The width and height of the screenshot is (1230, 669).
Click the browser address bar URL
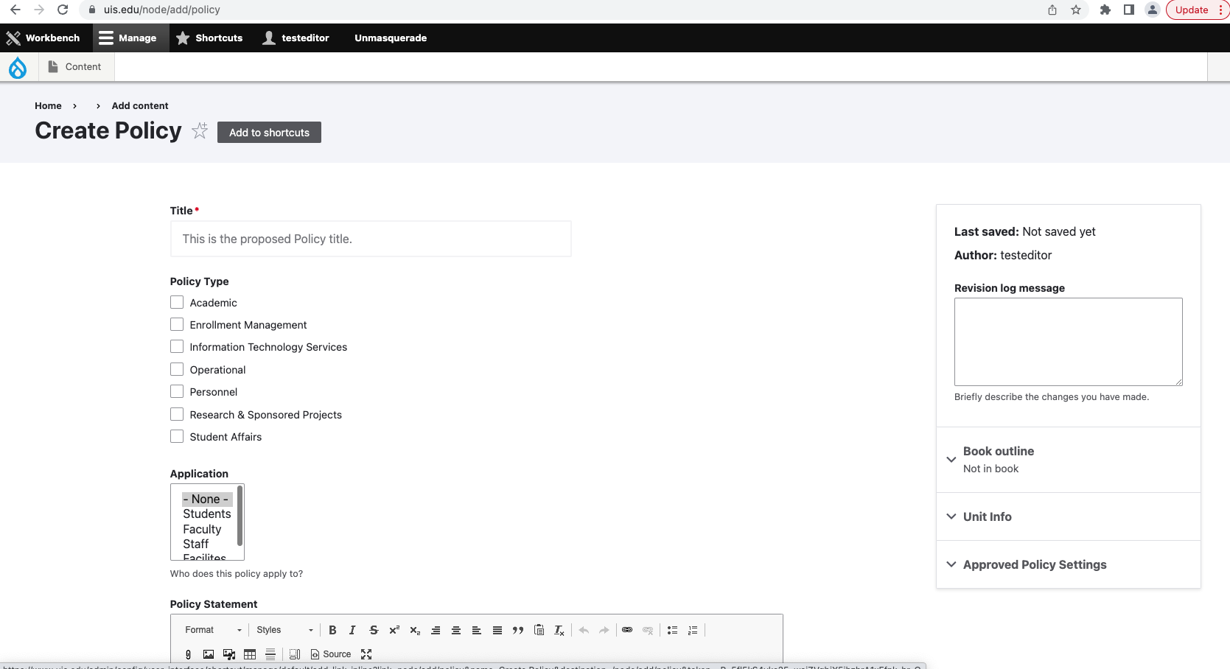tap(161, 10)
